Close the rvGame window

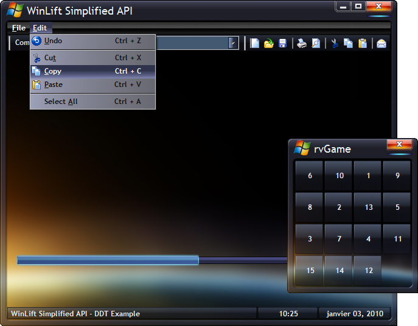click(399, 145)
